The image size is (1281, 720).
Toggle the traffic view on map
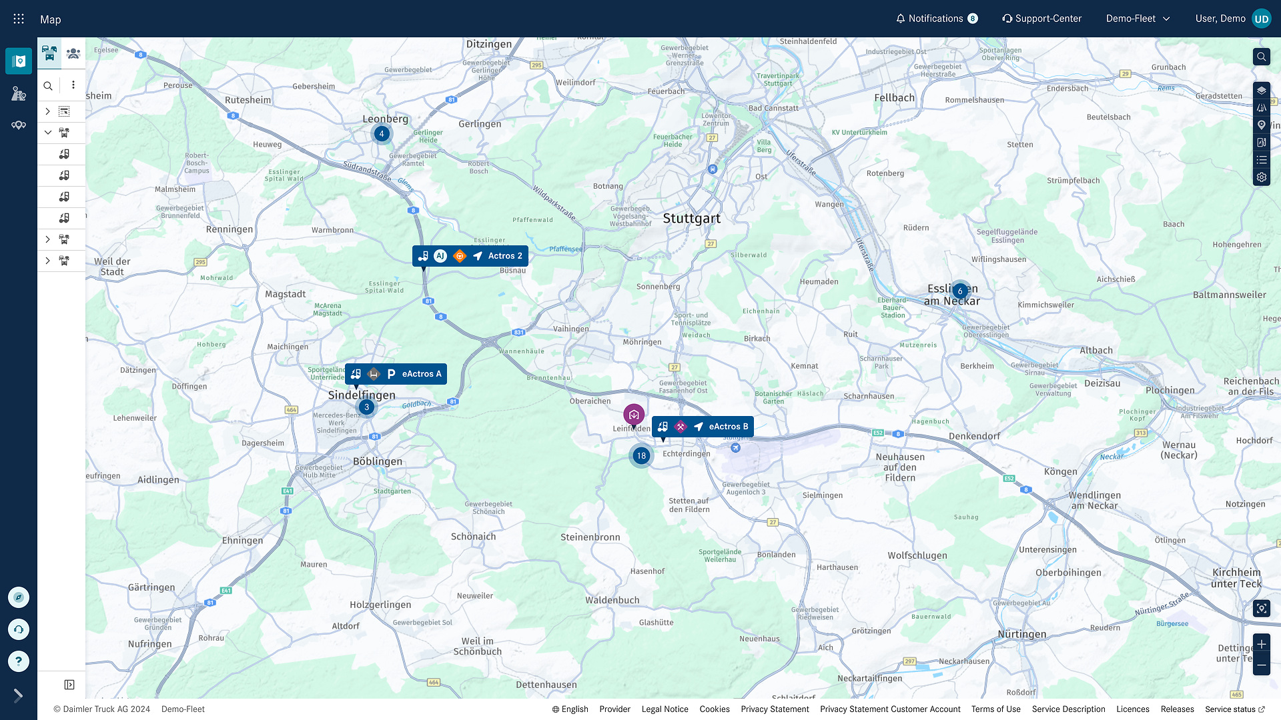tap(1262, 107)
